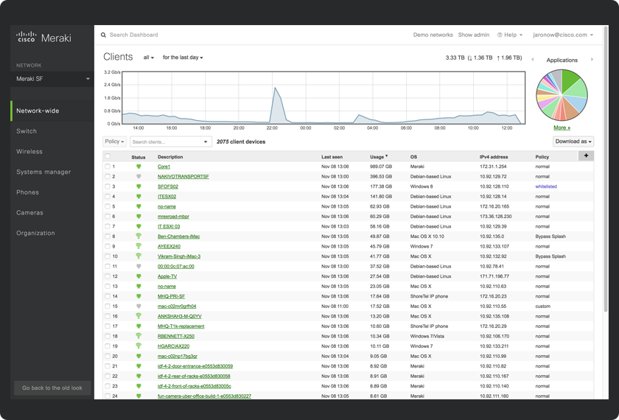
Task: Tick checkbox for row 16 ANKSHAH3-M-Q0YV
Action: (x=108, y=316)
